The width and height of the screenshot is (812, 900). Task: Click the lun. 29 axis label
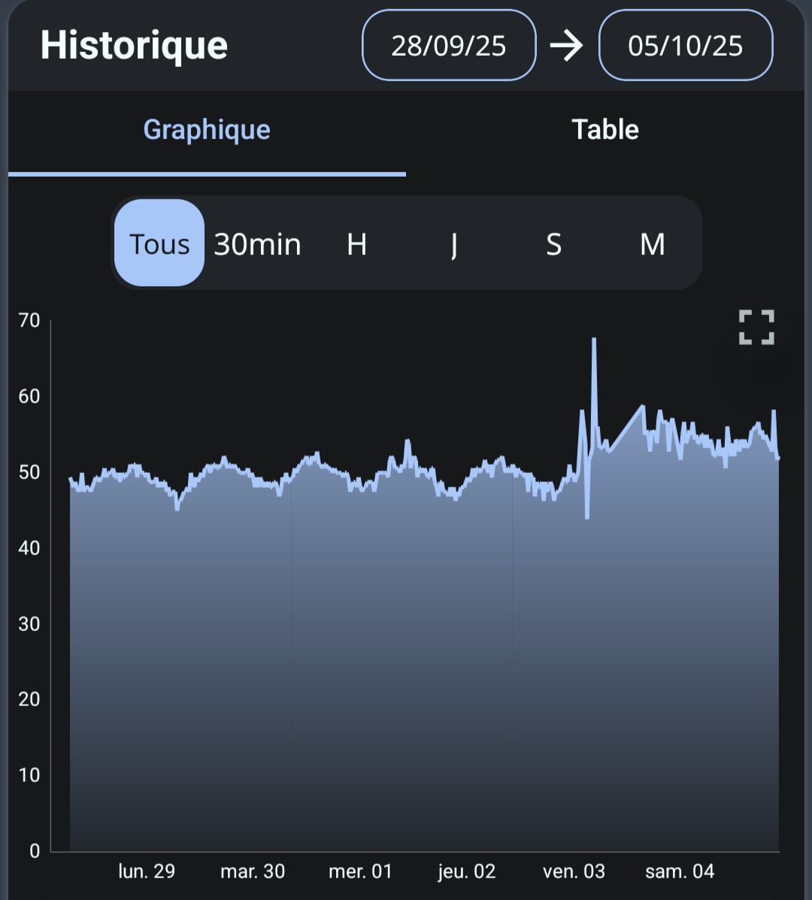pos(147,871)
